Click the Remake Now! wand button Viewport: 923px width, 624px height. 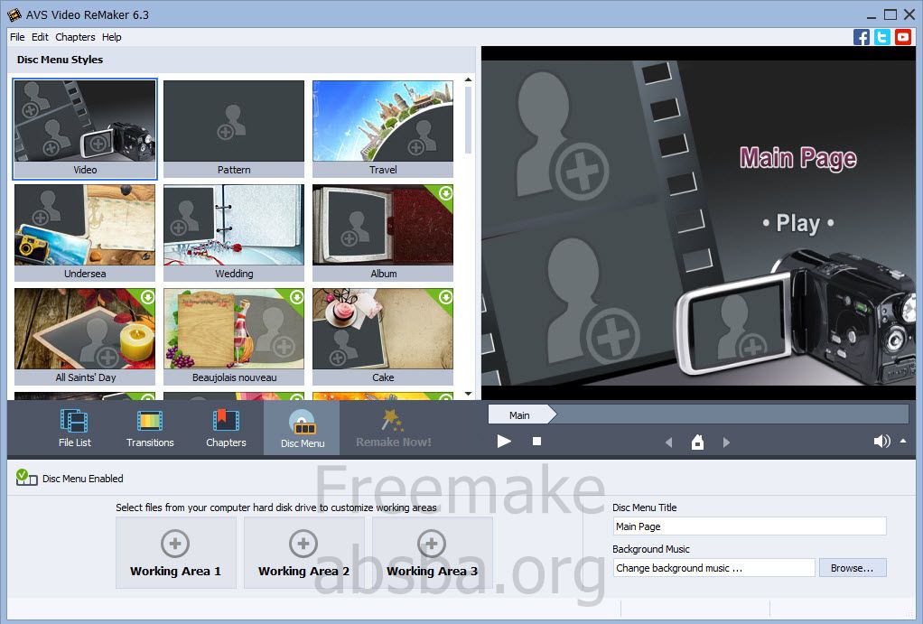point(393,428)
